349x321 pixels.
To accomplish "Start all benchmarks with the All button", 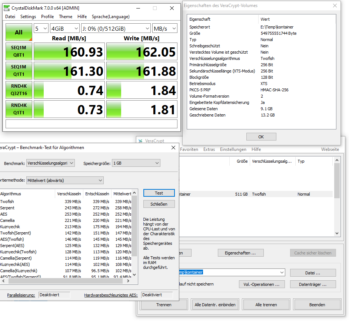I will (x=19, y=32).
